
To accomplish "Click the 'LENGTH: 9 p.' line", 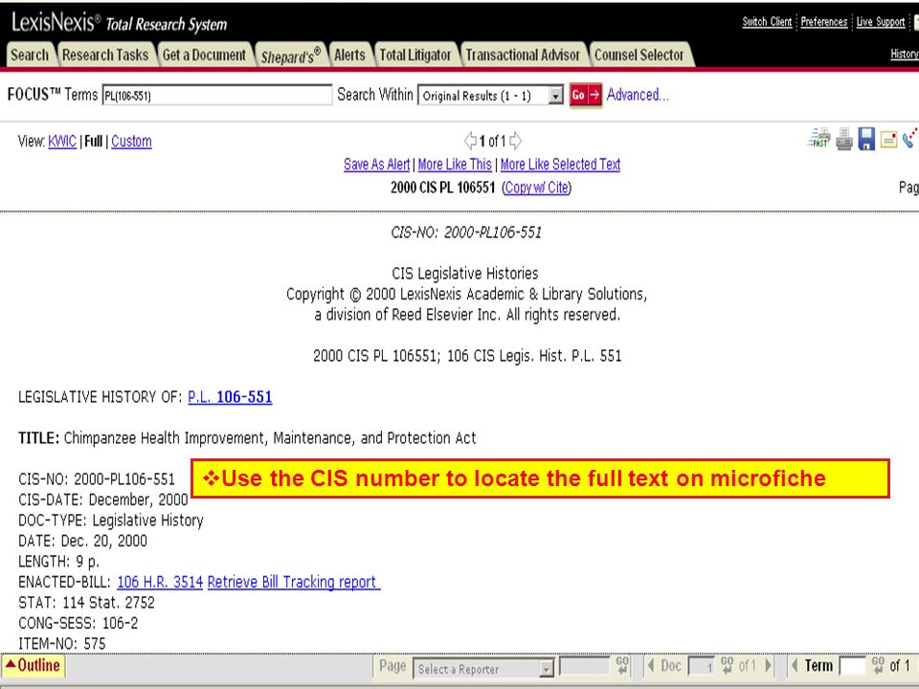I will 58,562.
